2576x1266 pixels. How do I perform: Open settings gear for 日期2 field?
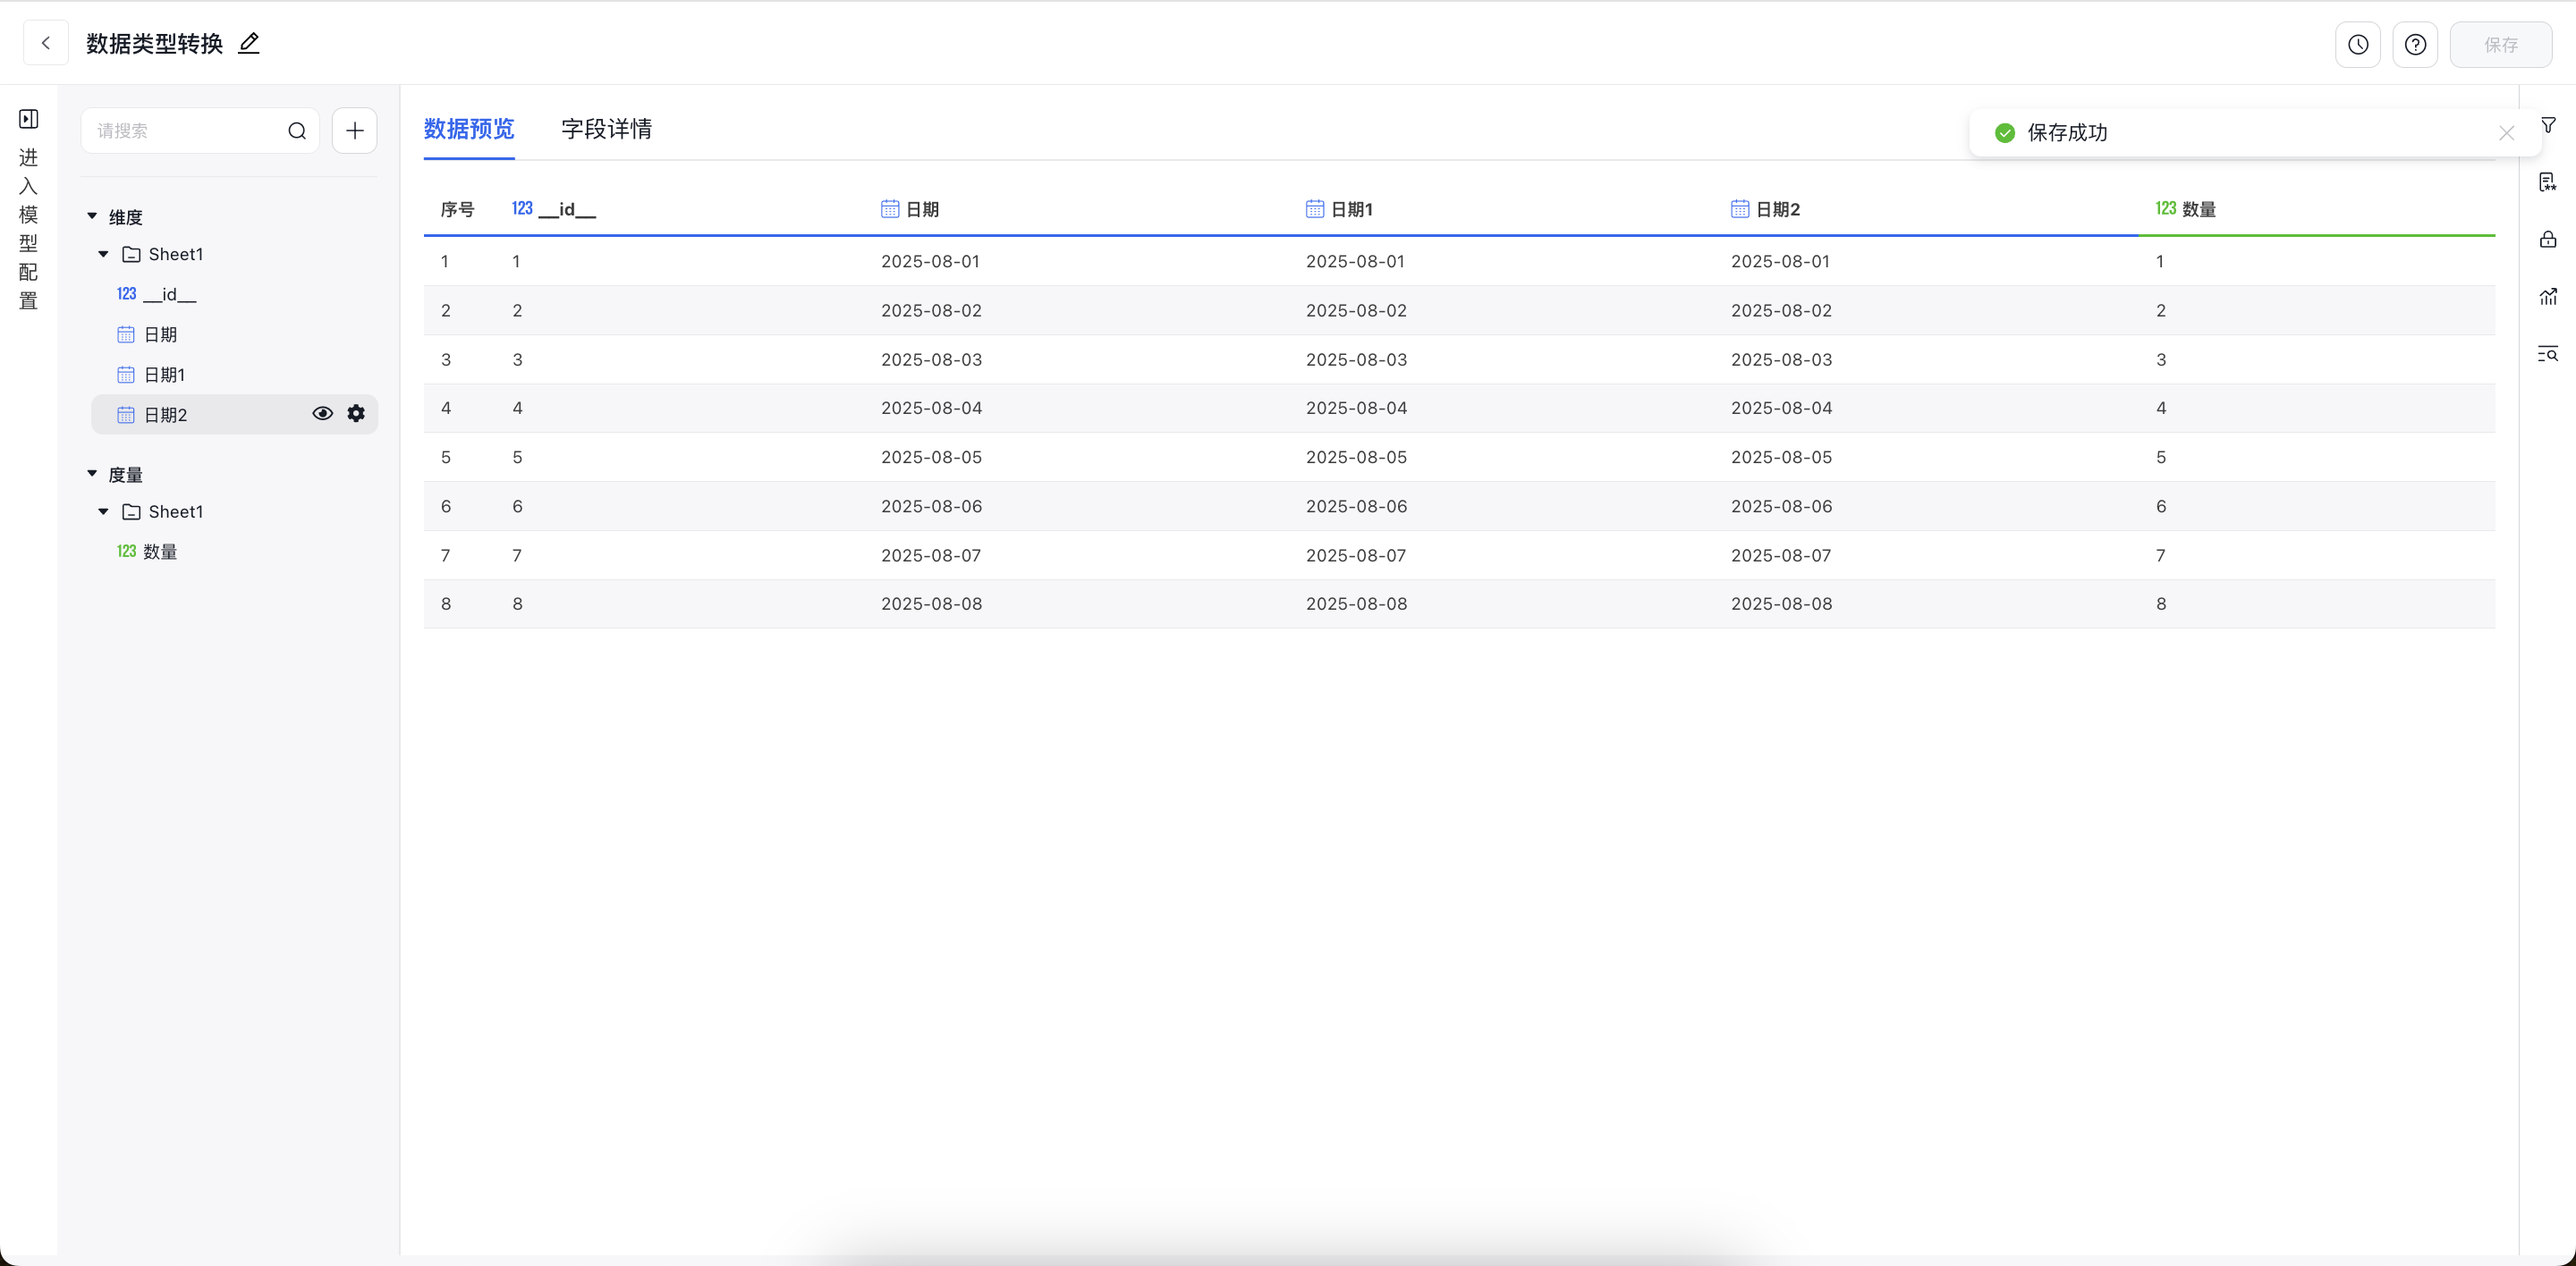tap(356, 414)
